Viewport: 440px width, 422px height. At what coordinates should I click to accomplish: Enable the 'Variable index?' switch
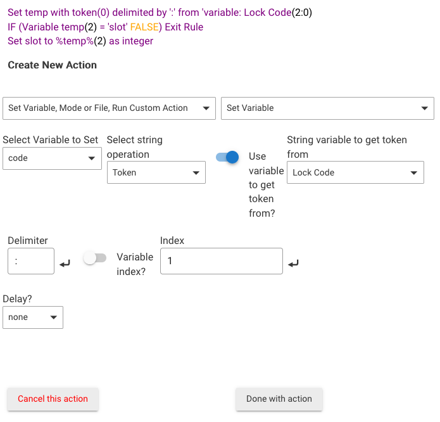95,258
